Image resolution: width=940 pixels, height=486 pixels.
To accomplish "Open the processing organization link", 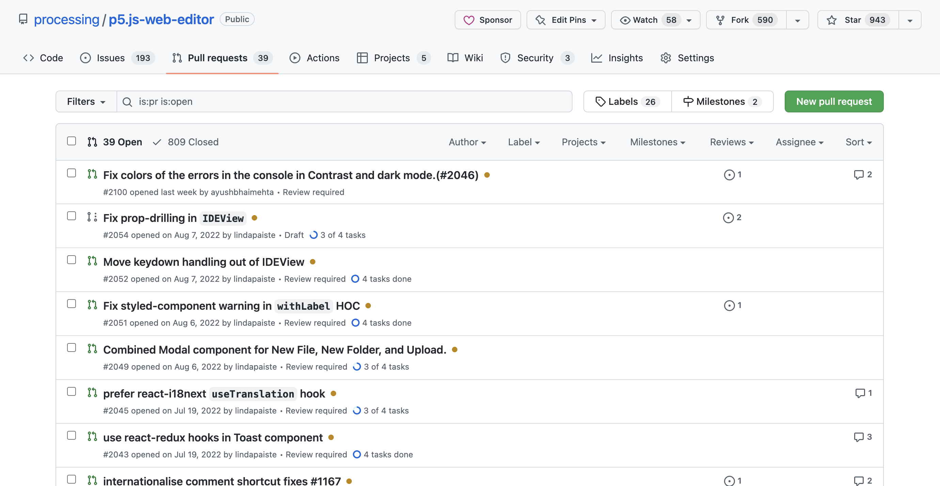I will pos(66,19).
